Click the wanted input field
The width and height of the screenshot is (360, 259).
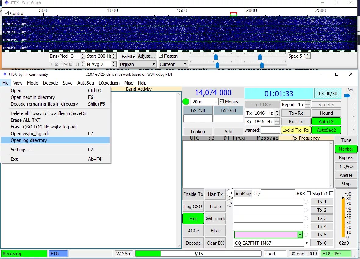point(271,130)
